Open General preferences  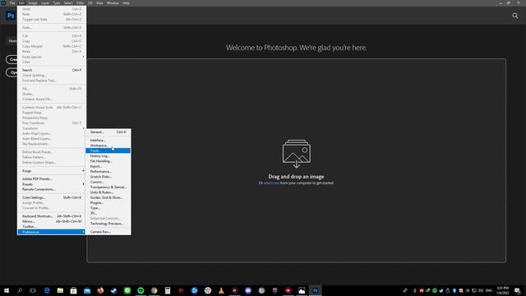point(108,132)
